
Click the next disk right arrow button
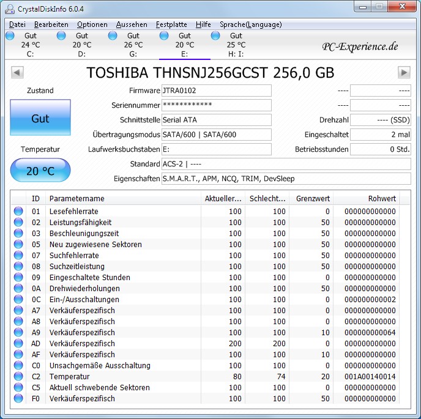click(404, 72)
